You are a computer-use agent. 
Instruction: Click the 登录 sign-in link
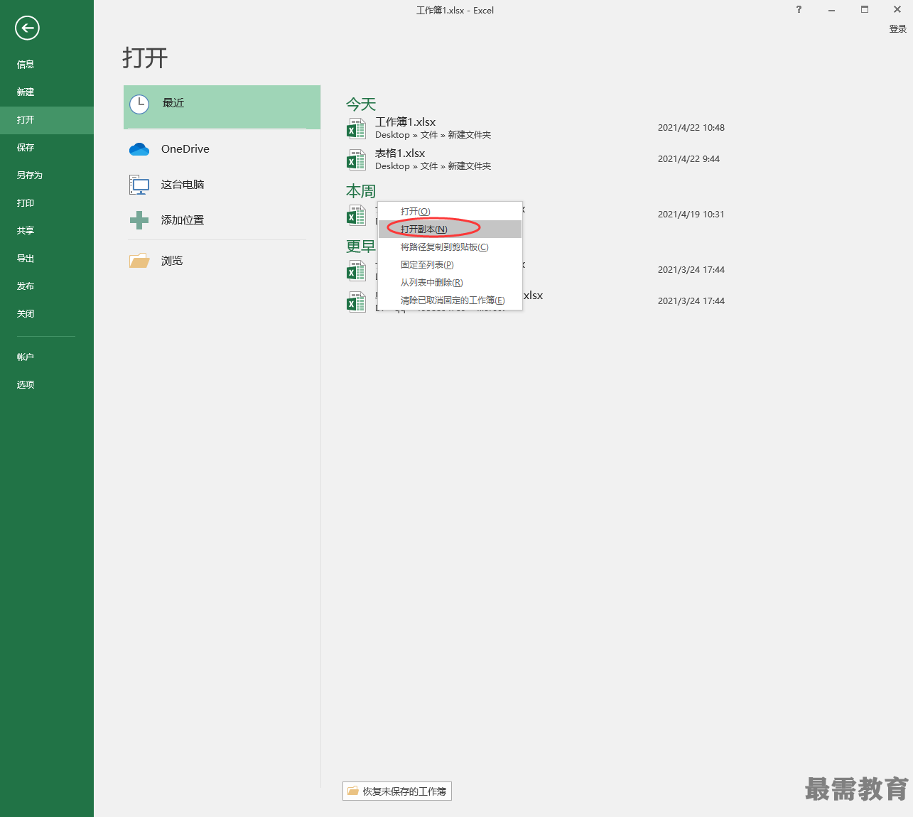click(x=898, y=29)
